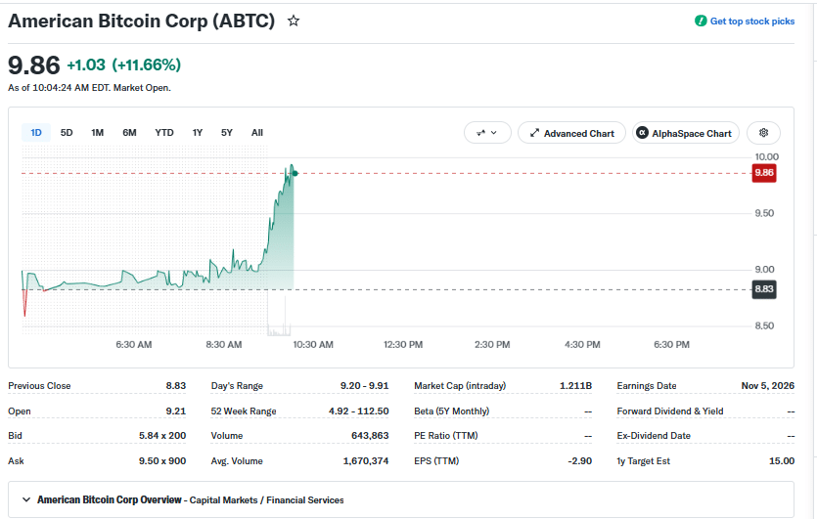Star ABTC to add to watchlist

point(294,21)
